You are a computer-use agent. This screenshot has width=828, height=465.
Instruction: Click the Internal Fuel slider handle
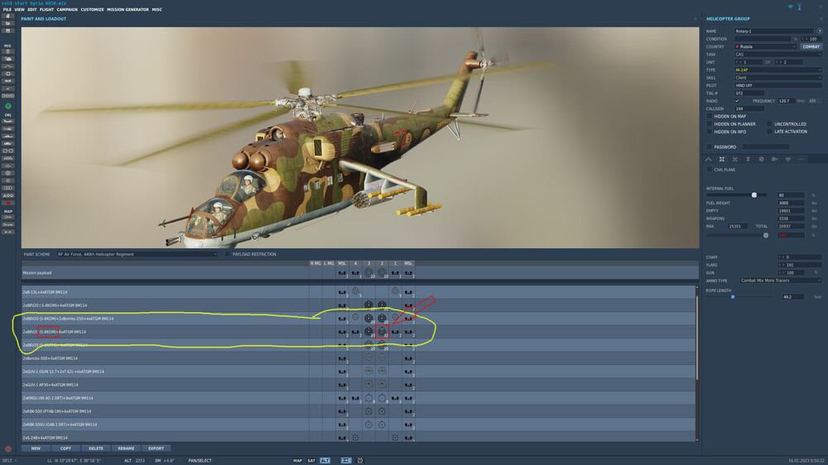(x=754, y=194)
